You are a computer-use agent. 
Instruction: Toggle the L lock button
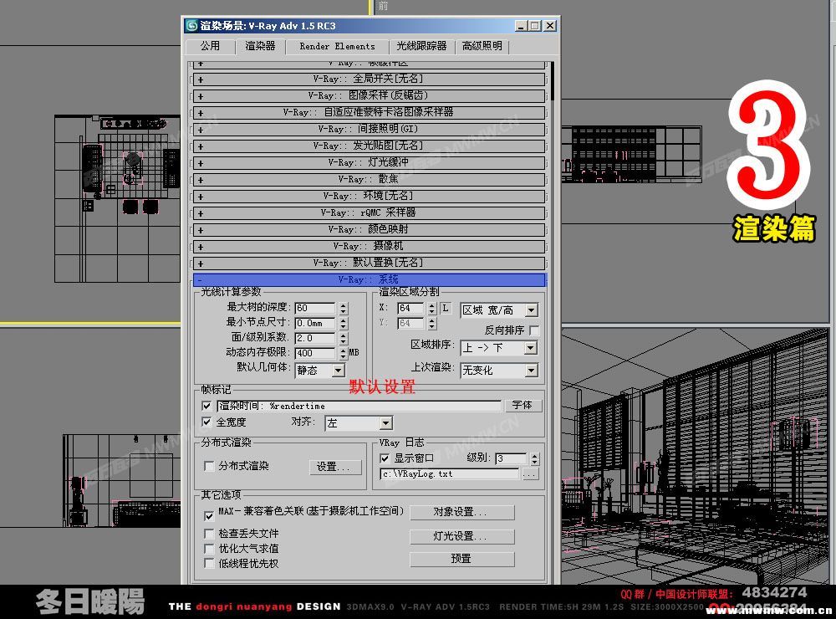coord(446,308)
